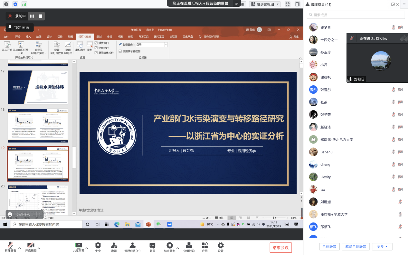Open Breakout Rooms (分组讨论) icon
408x255 pixels.
click(x=189, y=246)
